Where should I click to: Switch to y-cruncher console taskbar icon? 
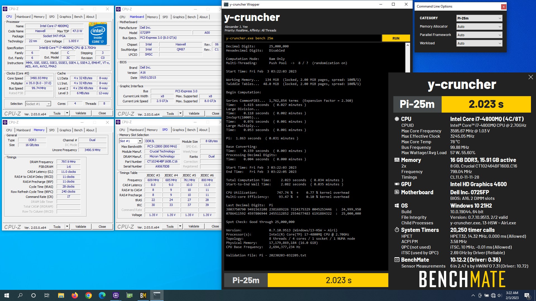[157, 295]
